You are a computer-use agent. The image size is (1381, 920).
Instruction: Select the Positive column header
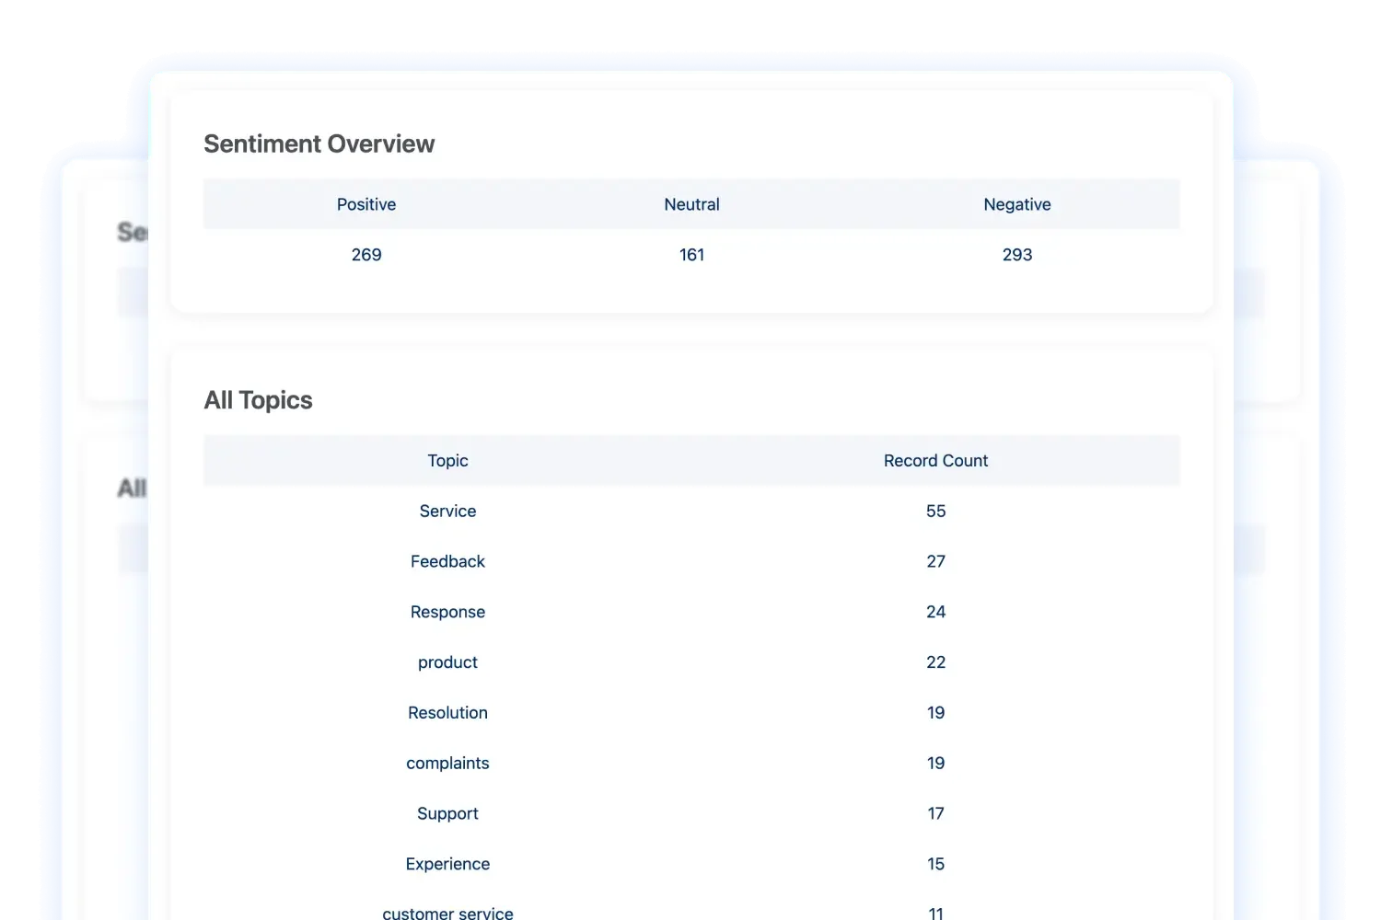click(x=366, y=204)
